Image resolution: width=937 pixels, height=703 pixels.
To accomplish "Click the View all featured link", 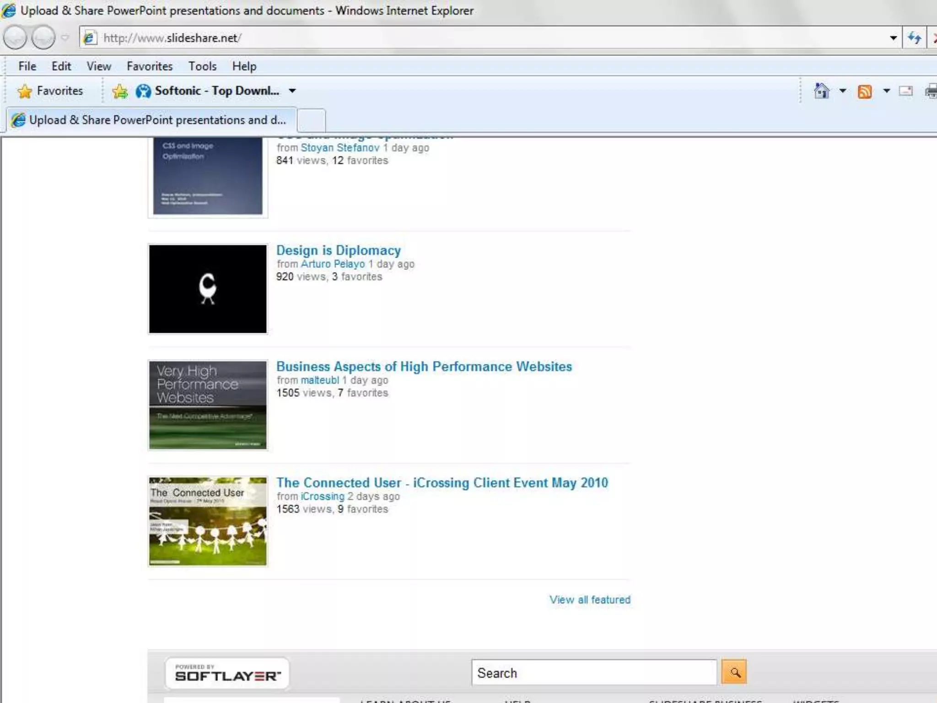I will tap(590, 600).
